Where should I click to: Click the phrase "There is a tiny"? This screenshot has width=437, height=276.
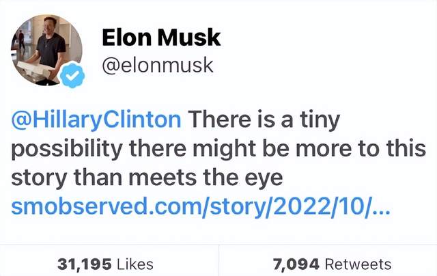pos(263,120)
